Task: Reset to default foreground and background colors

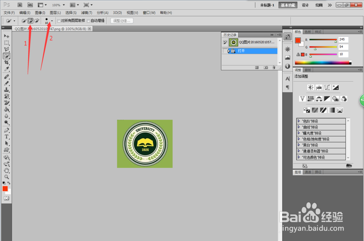Action: [x=4, y=183]
